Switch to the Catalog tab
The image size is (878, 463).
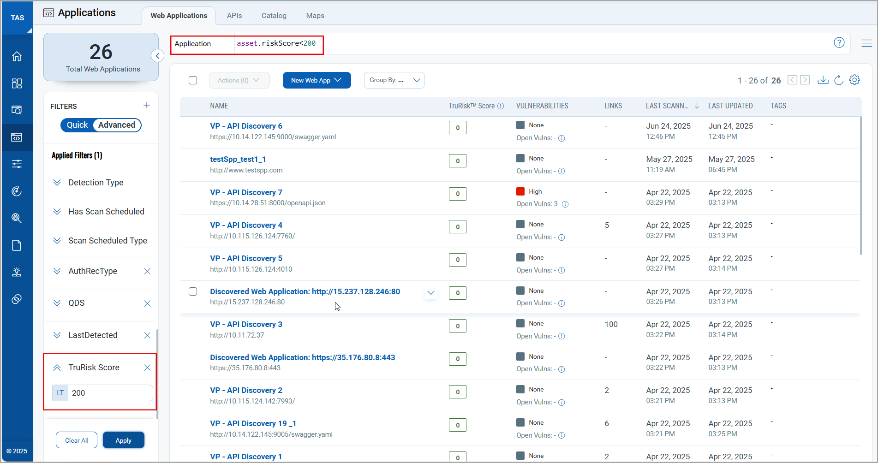(x=274, y=16)
